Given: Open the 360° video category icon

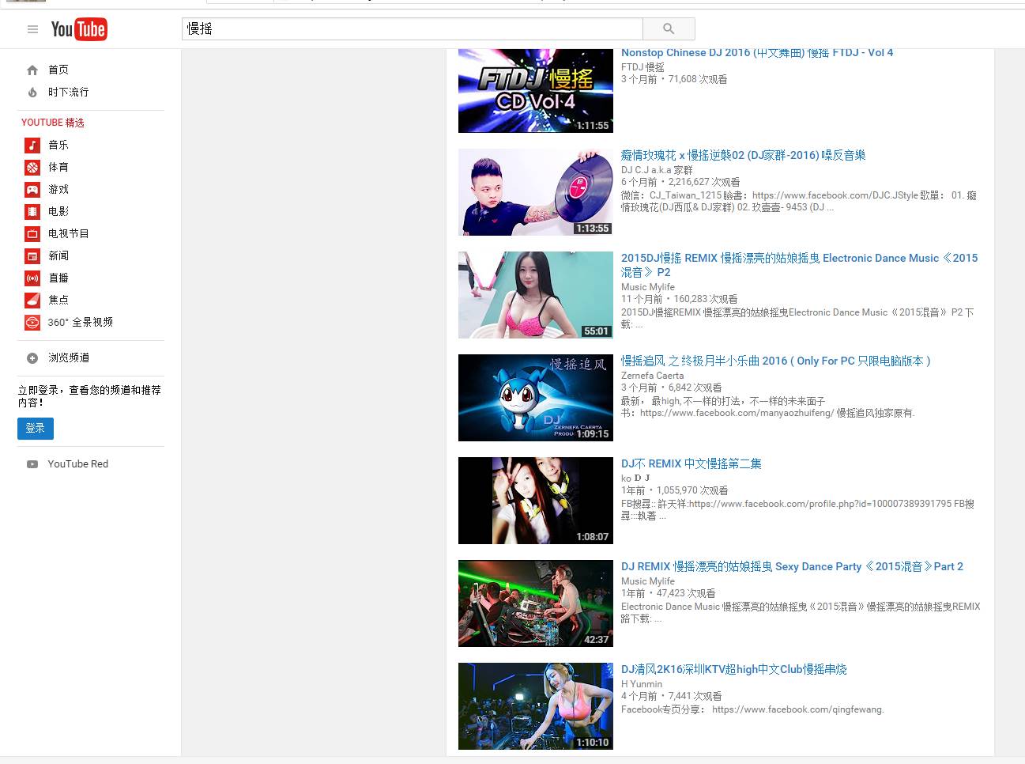Looking at the screenshot, I should coord(32,322).
